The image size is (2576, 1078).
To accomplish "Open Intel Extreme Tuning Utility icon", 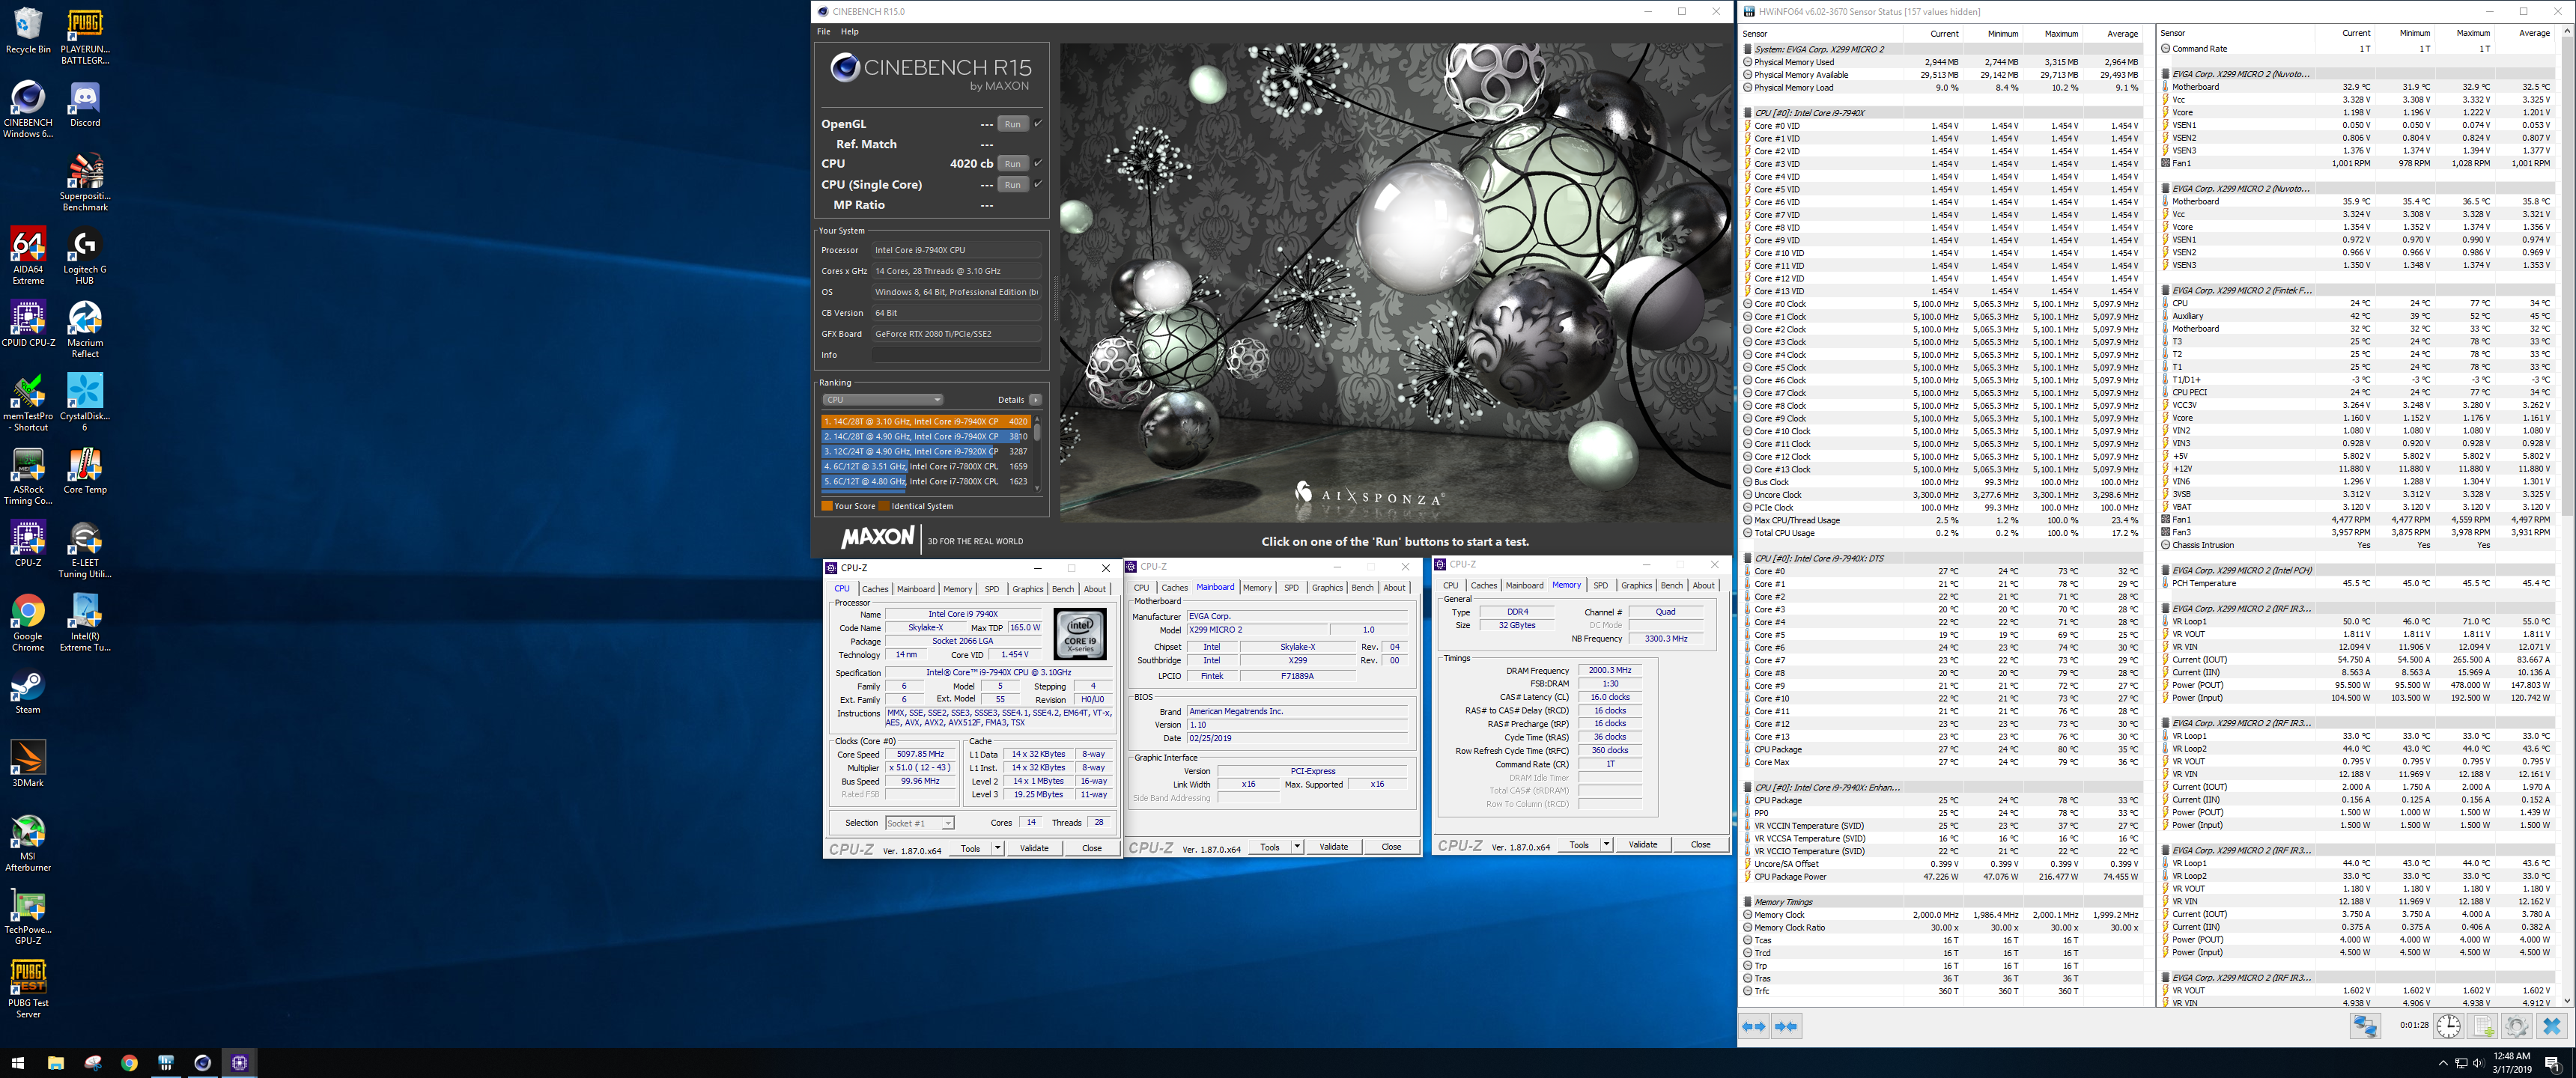I will (x=85, y=622).
